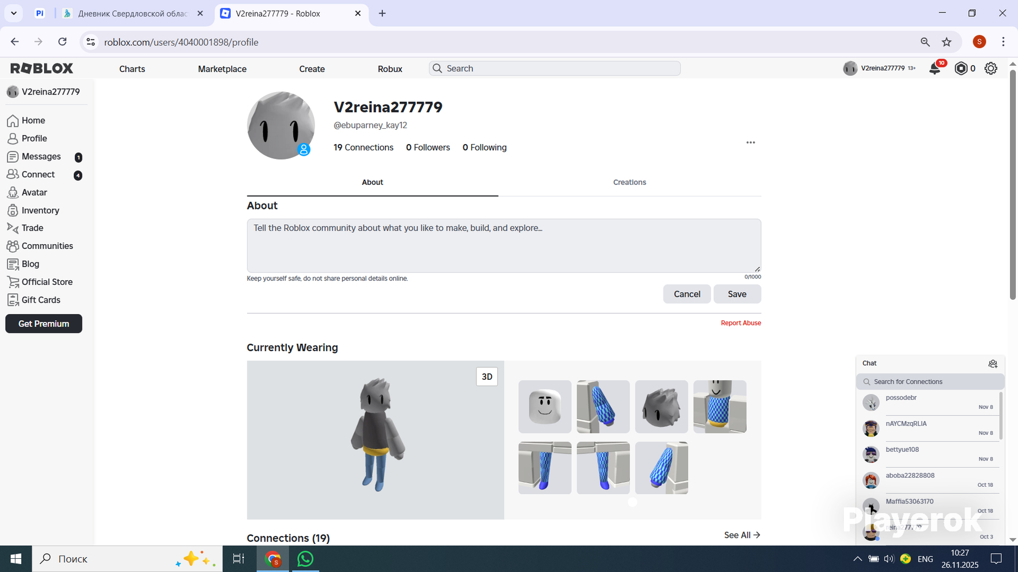Bookmark this page with the star icon
Screen dimensions: 1018x572
tap(947, 42)
